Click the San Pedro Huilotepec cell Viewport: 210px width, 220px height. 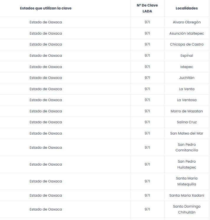(x=187, y=164)
